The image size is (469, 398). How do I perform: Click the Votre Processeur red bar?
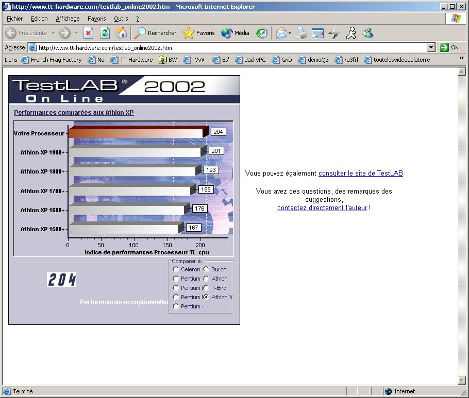(x=138, y=132)
